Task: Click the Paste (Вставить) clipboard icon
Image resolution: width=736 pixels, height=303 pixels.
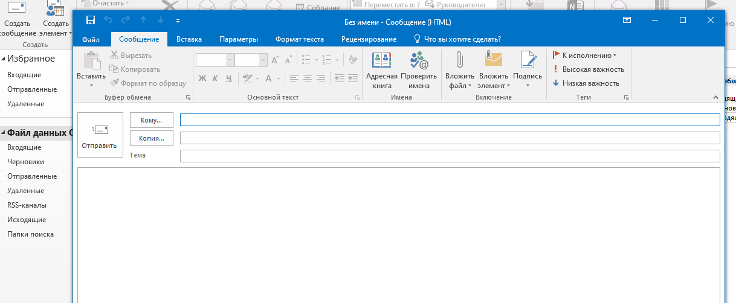Action: pos(91,62)
